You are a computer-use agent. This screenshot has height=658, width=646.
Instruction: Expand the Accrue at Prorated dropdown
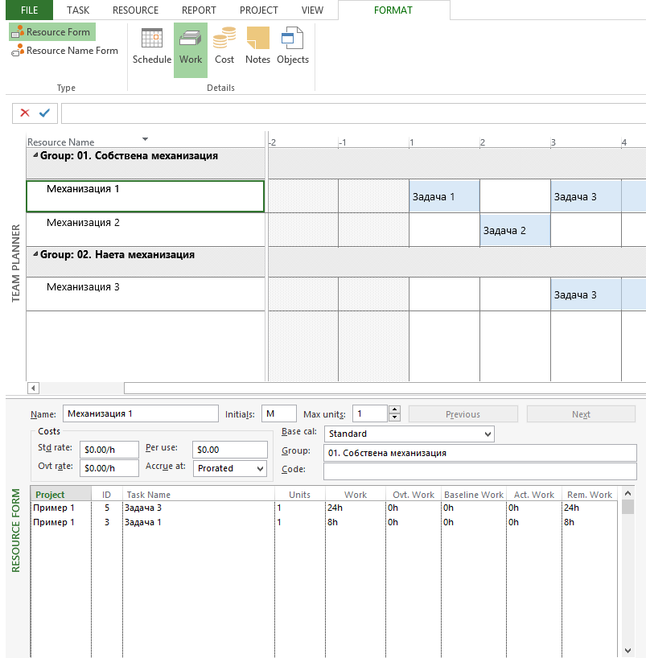pos(259,468)
